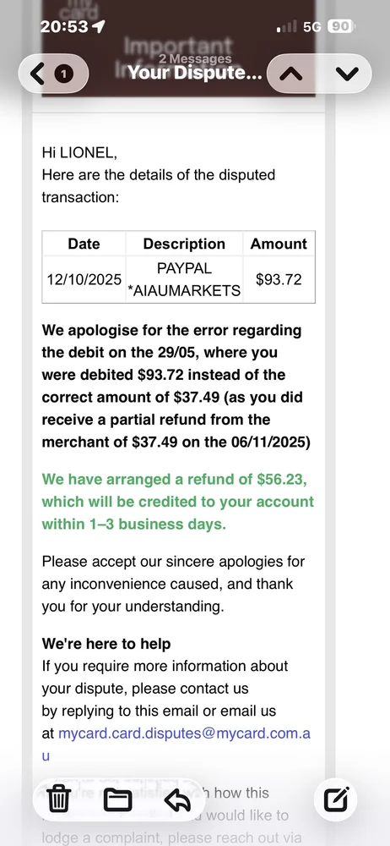
Task: Tap the reply arrow icon
Action: point(177,799)
